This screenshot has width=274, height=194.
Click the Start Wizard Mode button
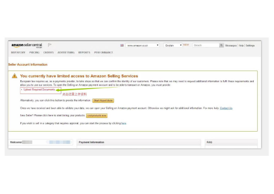(103, 100)
